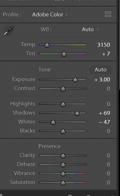The width and height of the screenshot is (120, 196).
Task: Open the Adobe Color profile dropdown
Action: (50, 15)
